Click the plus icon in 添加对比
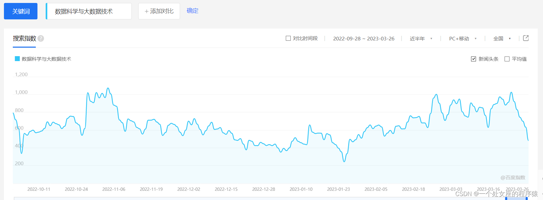 pyautogui.click(x=147, y=11)
